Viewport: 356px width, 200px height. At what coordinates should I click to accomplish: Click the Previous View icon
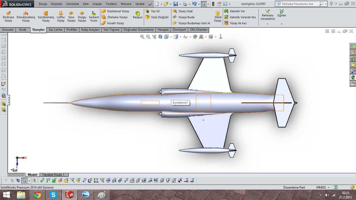point(154,37)
